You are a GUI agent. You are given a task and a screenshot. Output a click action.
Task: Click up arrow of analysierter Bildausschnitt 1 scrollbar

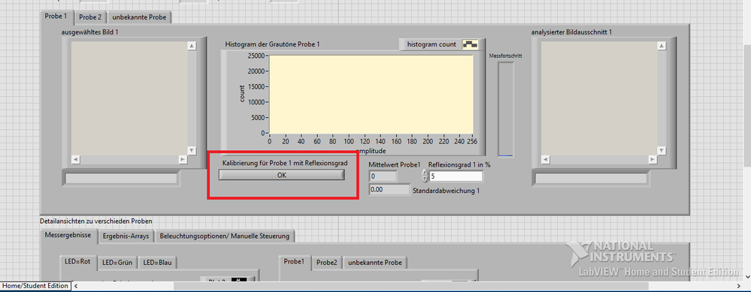coord(662,46)
